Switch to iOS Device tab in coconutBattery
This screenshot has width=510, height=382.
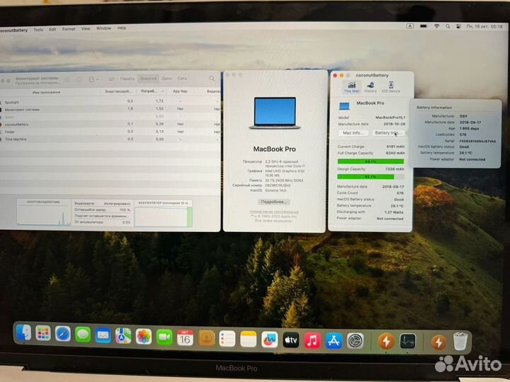(390, 88)
